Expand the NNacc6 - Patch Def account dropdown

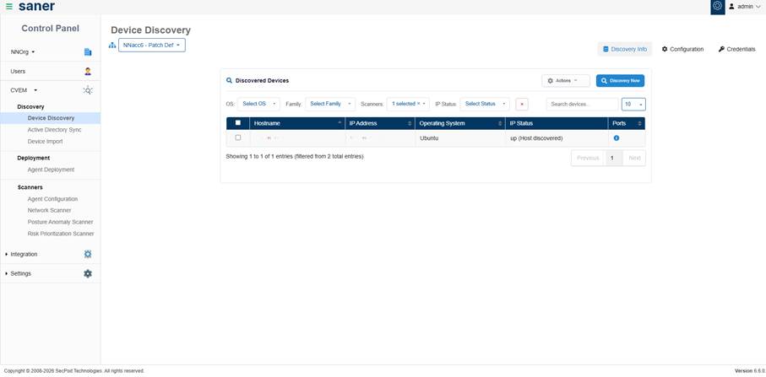tap(151, 45)
